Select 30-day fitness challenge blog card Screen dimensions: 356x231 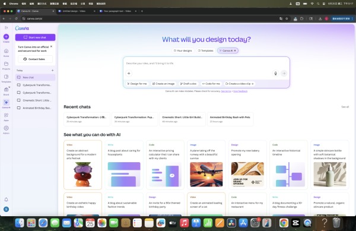point(288,204)
